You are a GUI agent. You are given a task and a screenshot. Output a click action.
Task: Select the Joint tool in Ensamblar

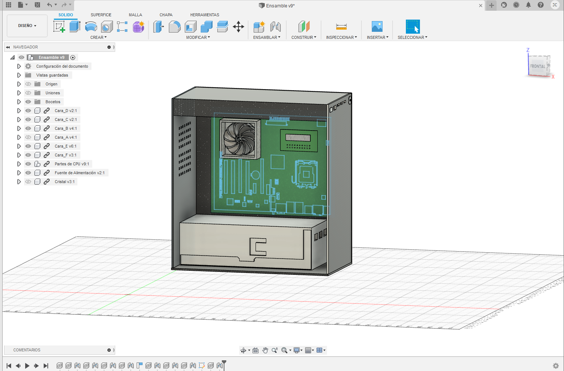pos(275,27)
